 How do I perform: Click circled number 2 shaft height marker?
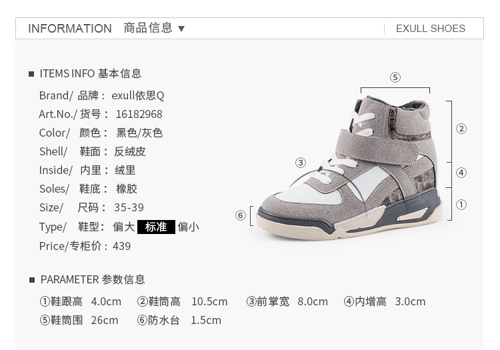[x=461, y=129]
